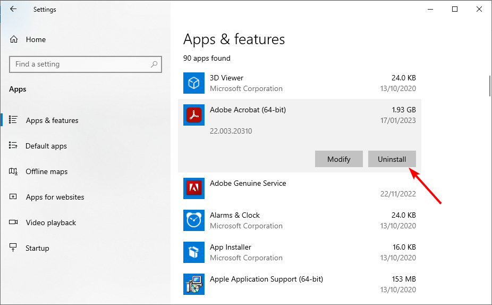
Task: Click the Offline maps sidebar icon
Action: (x=13, y=171)
